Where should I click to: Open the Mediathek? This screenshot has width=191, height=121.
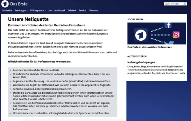[x=60, y=10]
